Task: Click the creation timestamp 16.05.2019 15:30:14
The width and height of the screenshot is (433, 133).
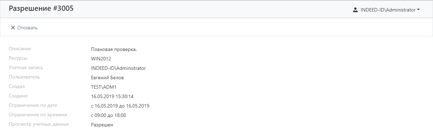Action: coord(112,96)
